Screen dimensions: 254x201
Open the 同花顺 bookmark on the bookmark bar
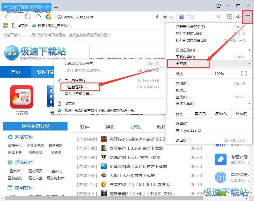click(x=20, y=26)
